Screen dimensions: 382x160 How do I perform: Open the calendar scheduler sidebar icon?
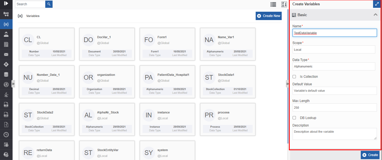pyautogui.click(x=6, y=145)
